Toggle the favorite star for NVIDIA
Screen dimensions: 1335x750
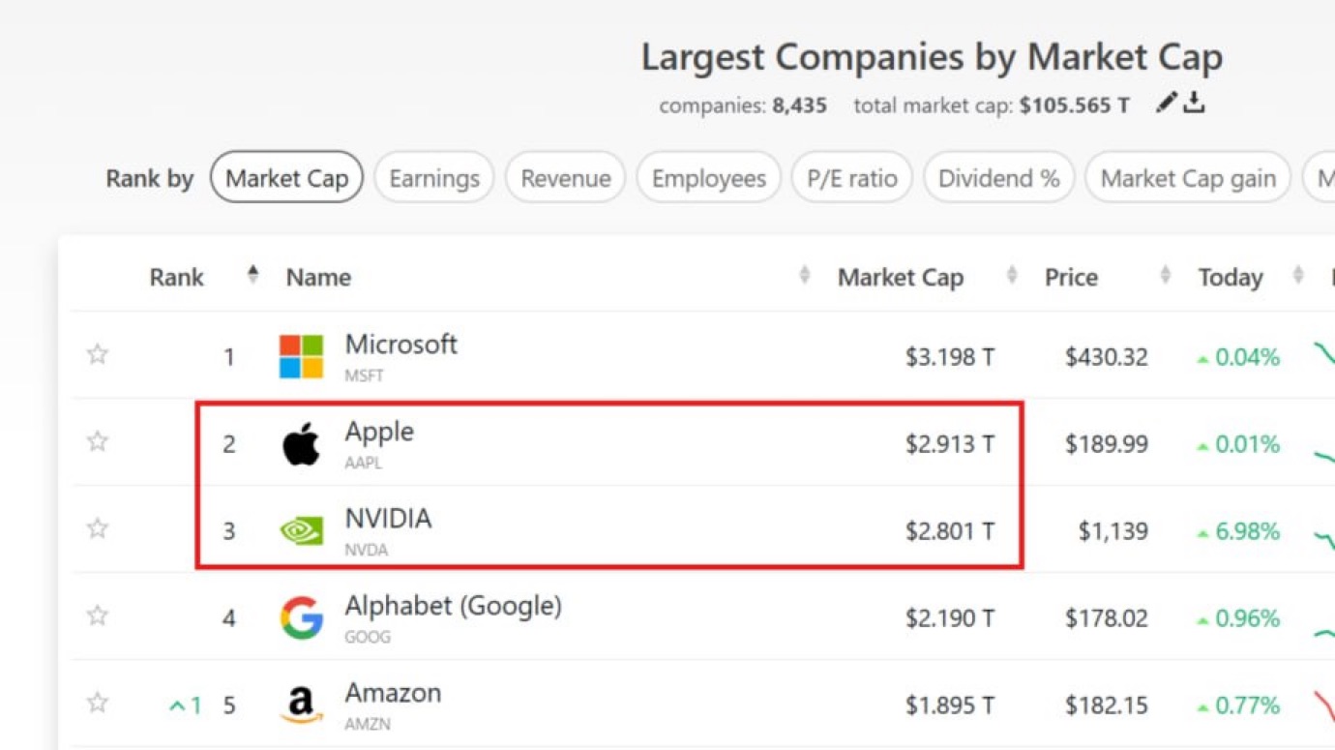tap(98, 528)
